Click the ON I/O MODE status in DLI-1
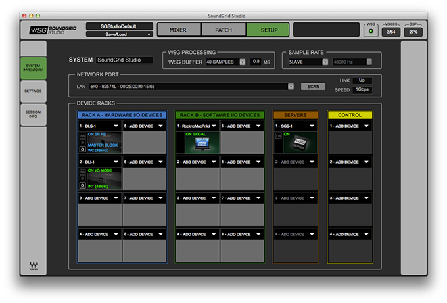The image size is (447, 303). (x=100, y=170)
